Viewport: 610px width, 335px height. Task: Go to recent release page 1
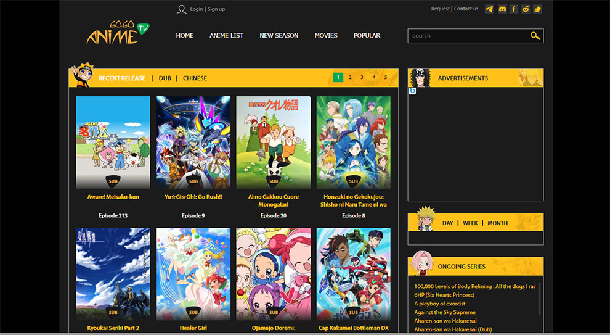tap(338, 77)
